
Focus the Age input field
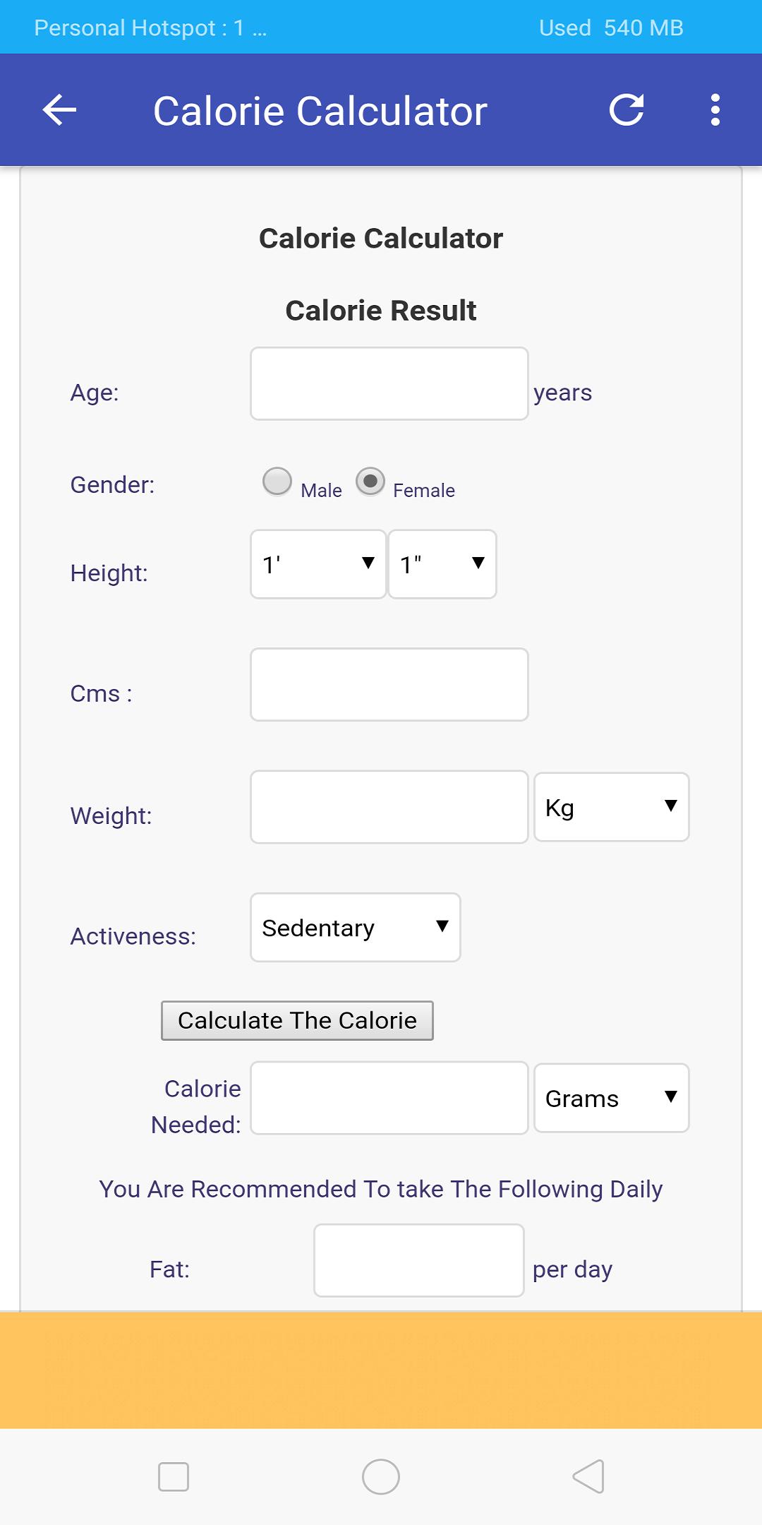click(x=389, y=383)
